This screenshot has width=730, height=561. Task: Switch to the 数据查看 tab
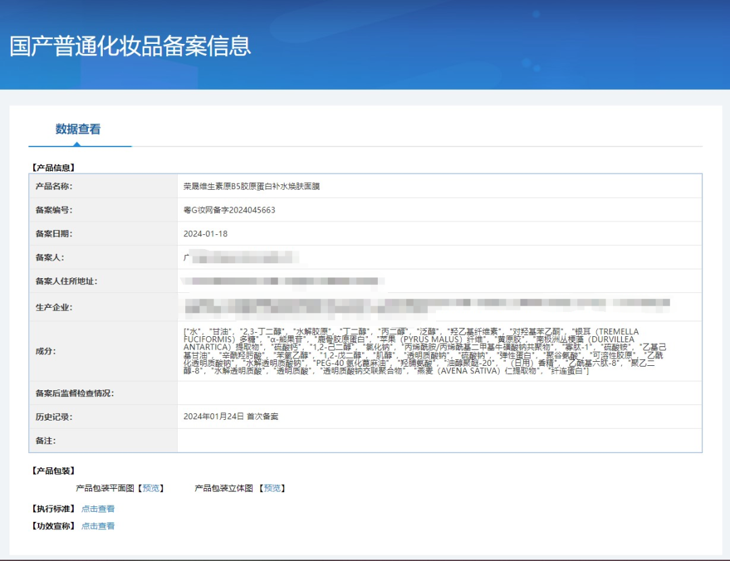click(x=78, y=129)
